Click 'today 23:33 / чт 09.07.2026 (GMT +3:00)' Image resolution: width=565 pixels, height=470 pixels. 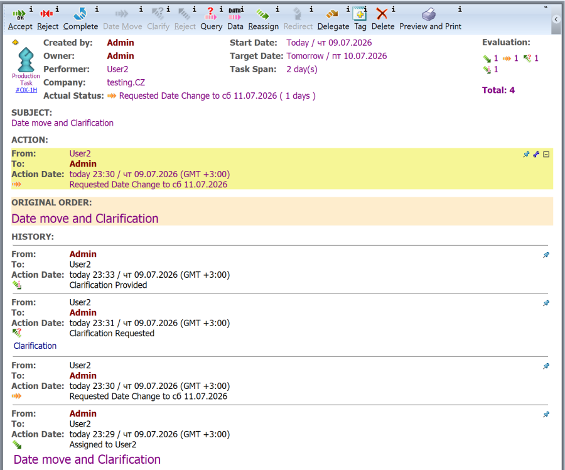[149, 275]
